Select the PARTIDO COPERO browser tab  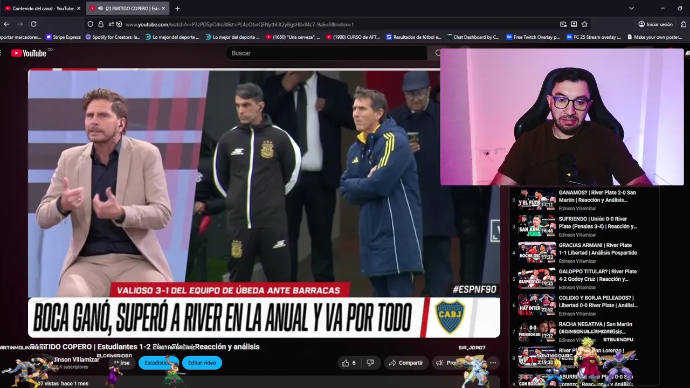127,9
